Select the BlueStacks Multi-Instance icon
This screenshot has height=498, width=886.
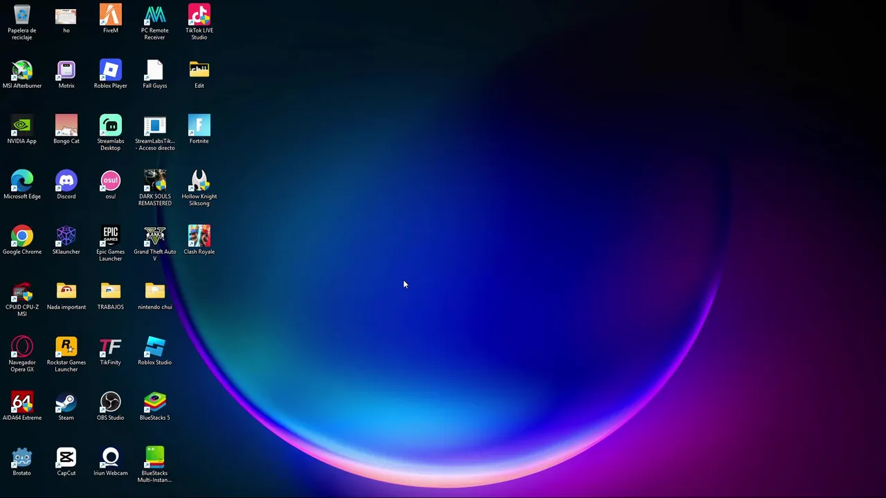(155, 457)
